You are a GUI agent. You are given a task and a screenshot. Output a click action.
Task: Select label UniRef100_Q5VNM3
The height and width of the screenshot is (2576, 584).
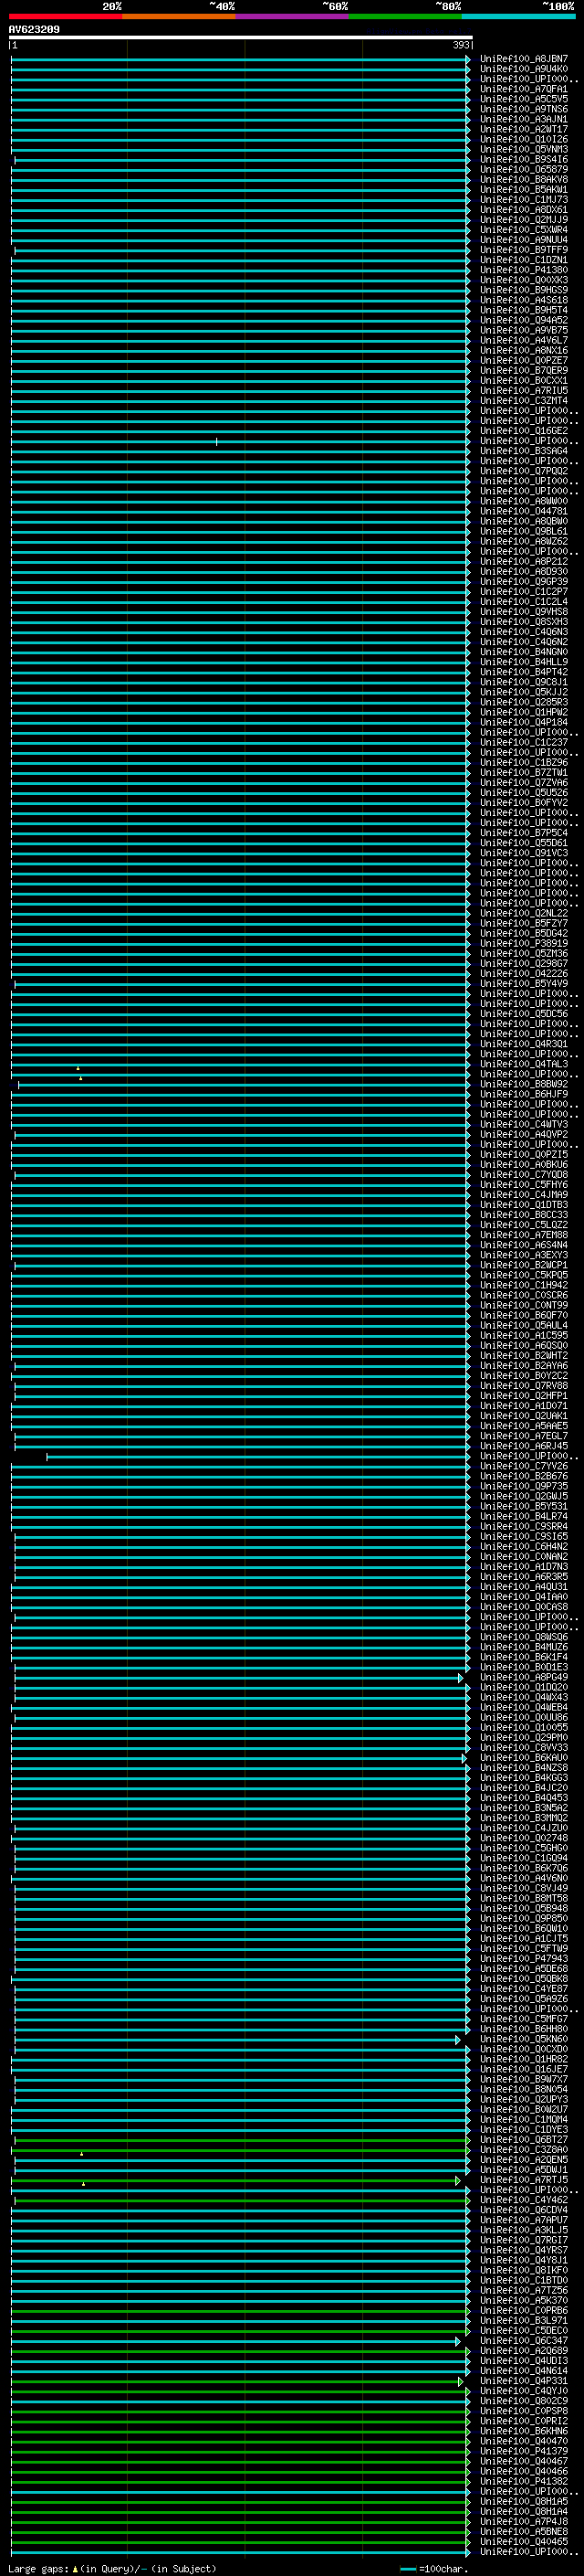tap(524, 149)
